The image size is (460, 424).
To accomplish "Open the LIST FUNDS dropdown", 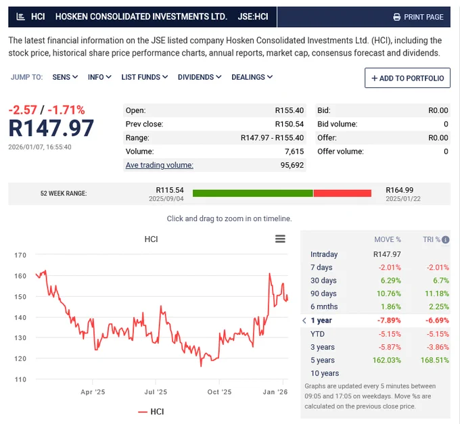I will [145, 77].
